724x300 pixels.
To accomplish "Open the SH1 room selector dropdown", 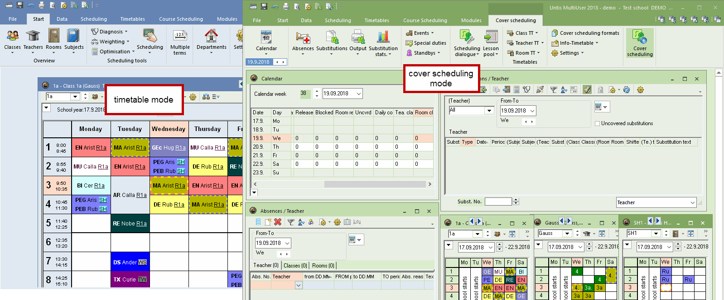I will click(643, 233).
